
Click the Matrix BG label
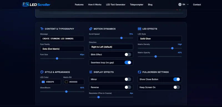coord(67,77)
